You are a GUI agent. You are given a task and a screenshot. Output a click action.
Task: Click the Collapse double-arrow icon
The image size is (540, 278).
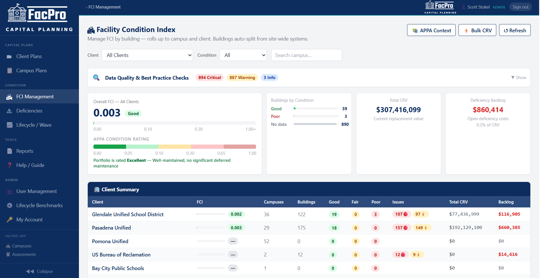[30, 271]
